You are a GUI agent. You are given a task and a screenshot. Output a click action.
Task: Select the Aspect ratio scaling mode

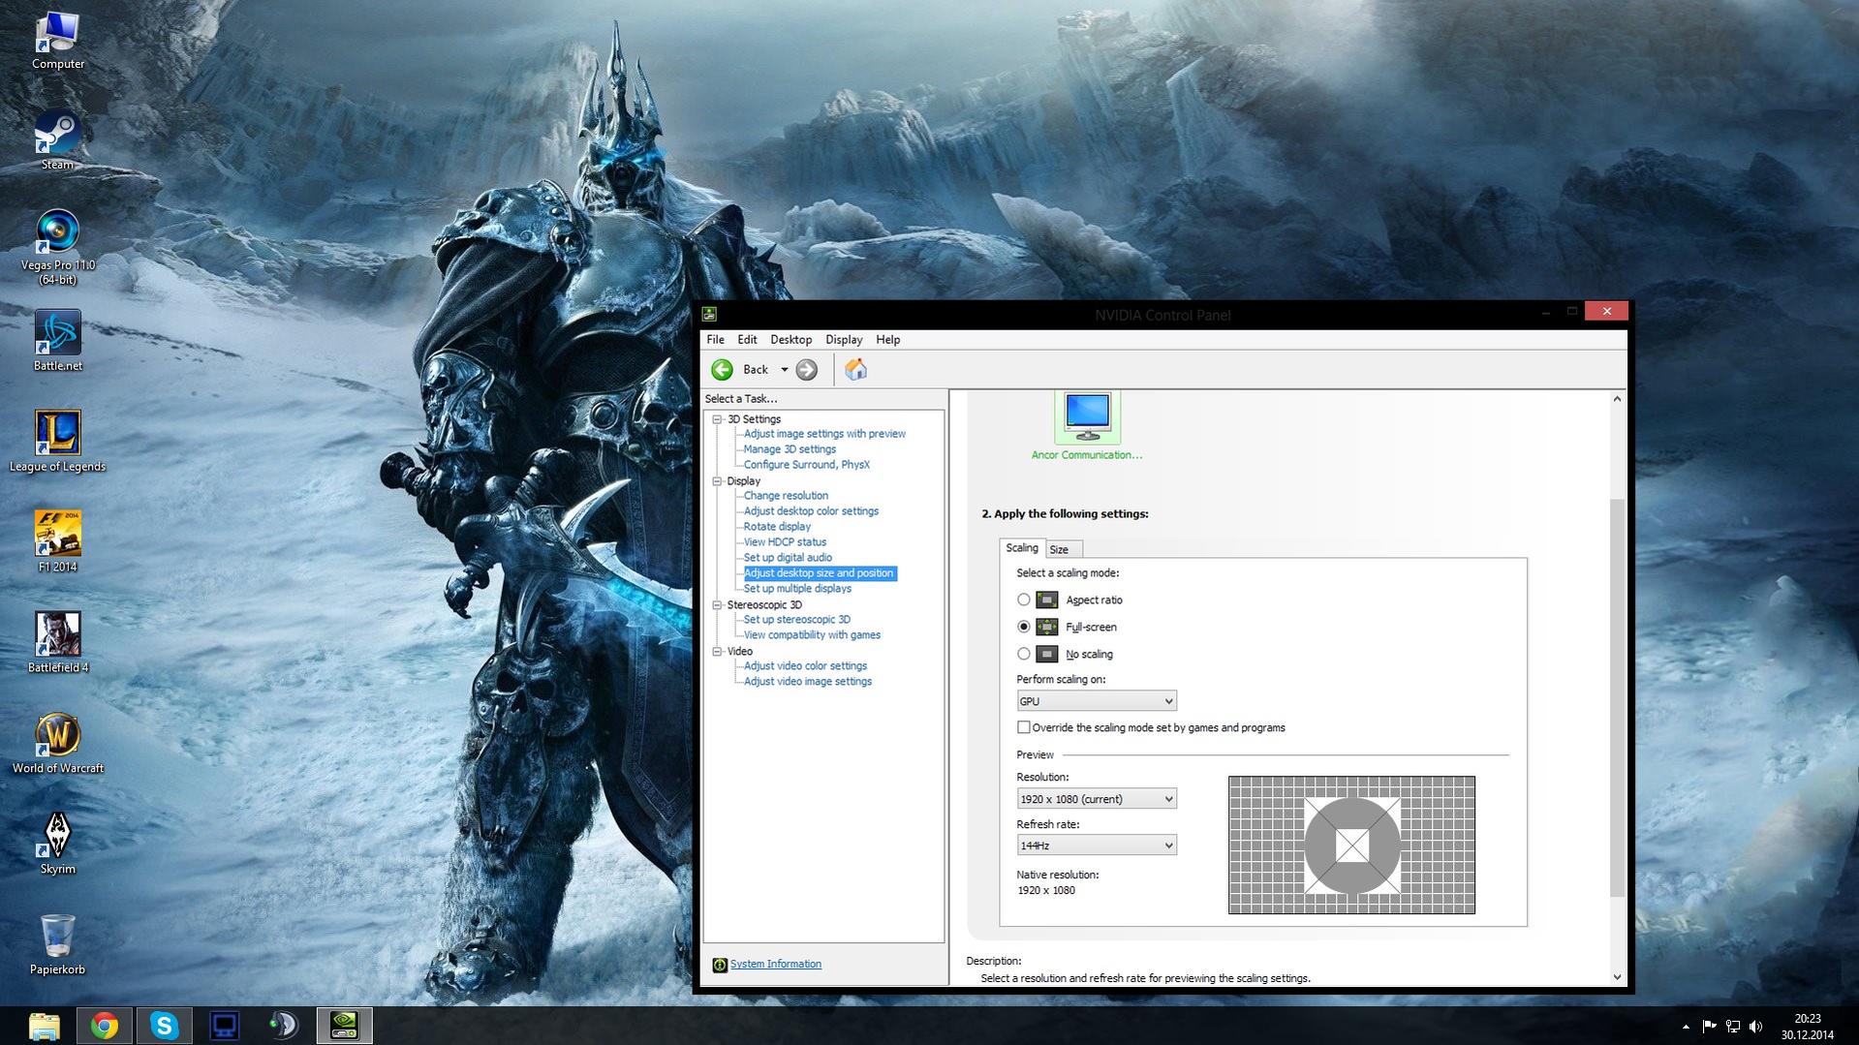(x=1024, y=600)
